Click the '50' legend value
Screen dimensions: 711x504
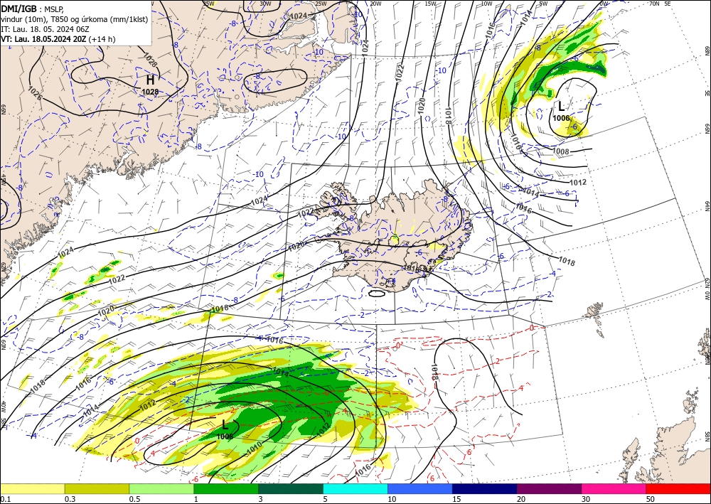coord(651,498)
